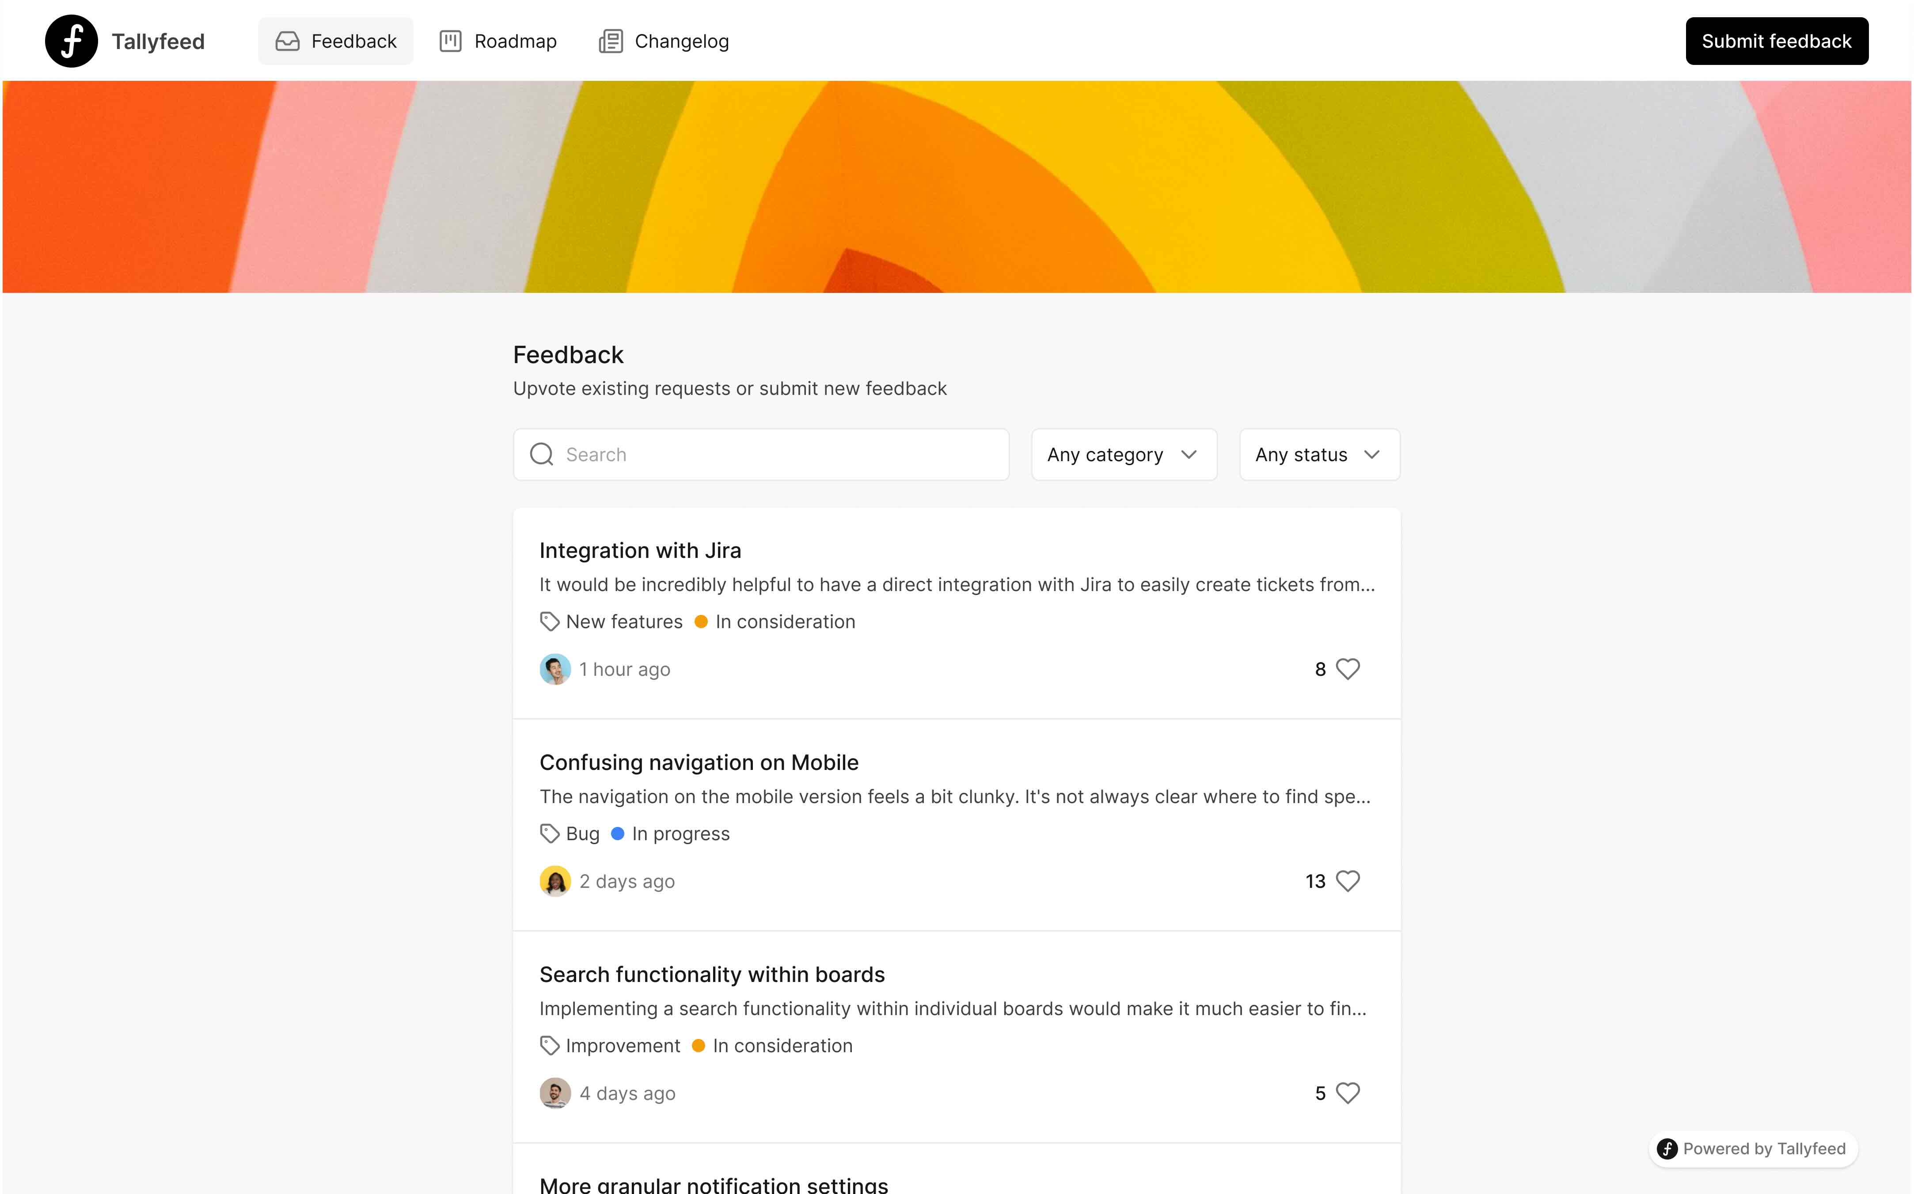Click the Powered by Tallyfeed link
Image resolution: width=1914 pixels, height=1194 pixels.
coord(1753,1148)
